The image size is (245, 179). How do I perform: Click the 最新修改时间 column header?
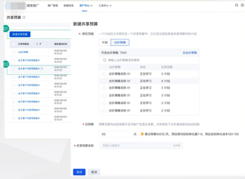(x=60, y=44)
